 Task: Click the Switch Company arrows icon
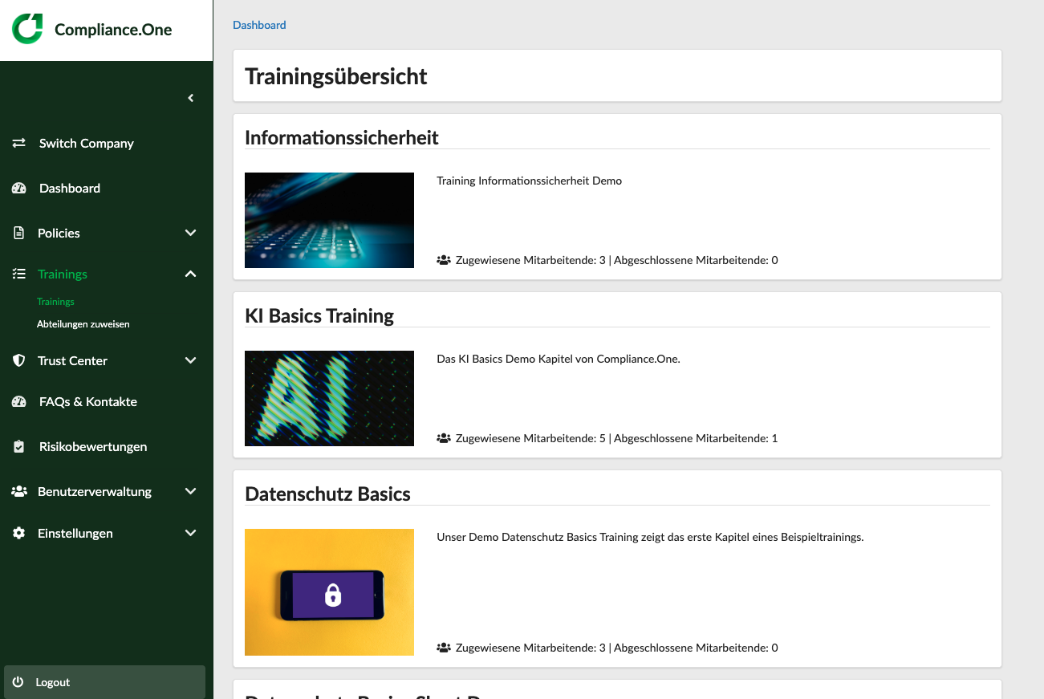(x=19, y=143)
